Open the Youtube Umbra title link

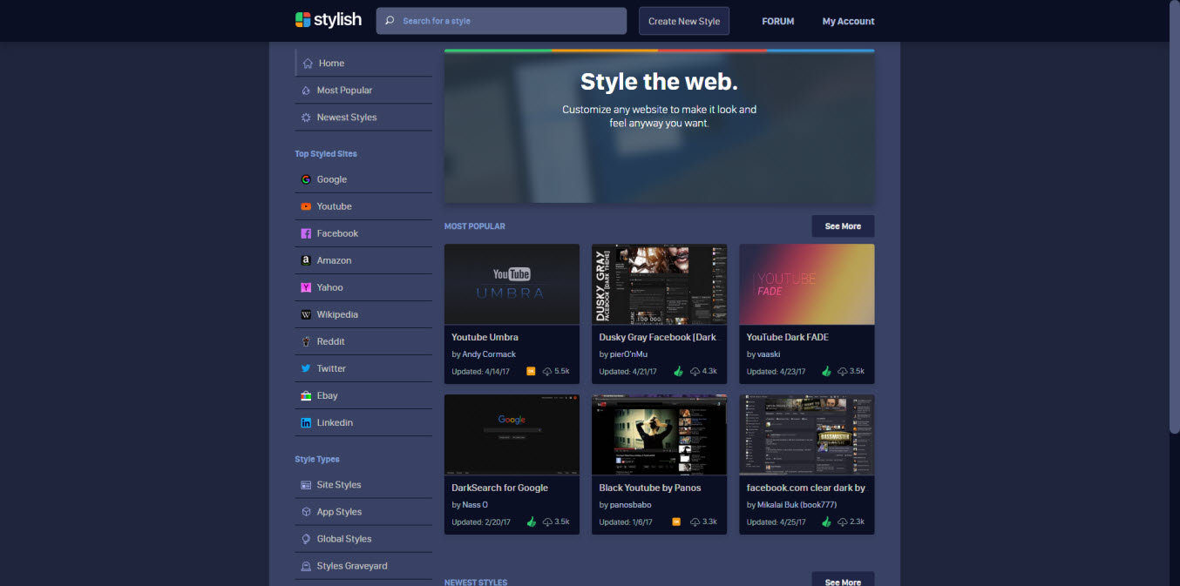[485, 337]
